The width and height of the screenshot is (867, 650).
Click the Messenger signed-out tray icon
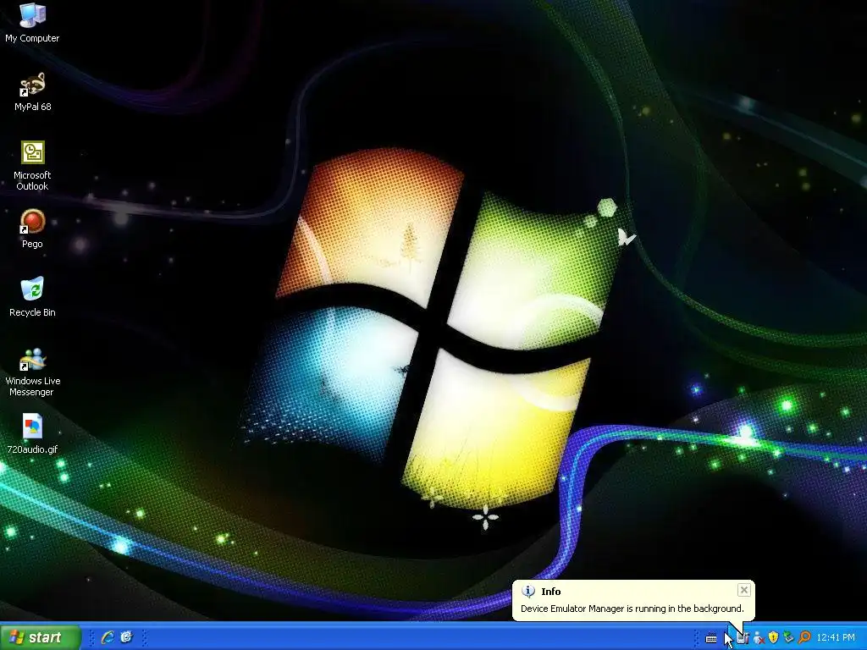click(758, 638)
